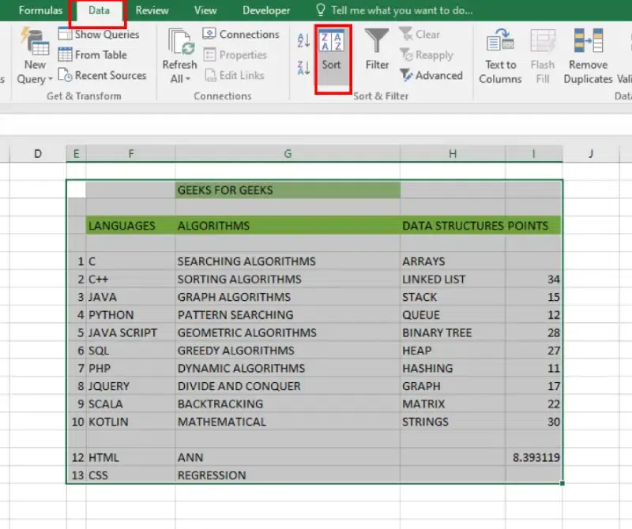This screenshot has width=632, height=529.
Task: Toggle the Filter funnel
Action: [377, 49]
